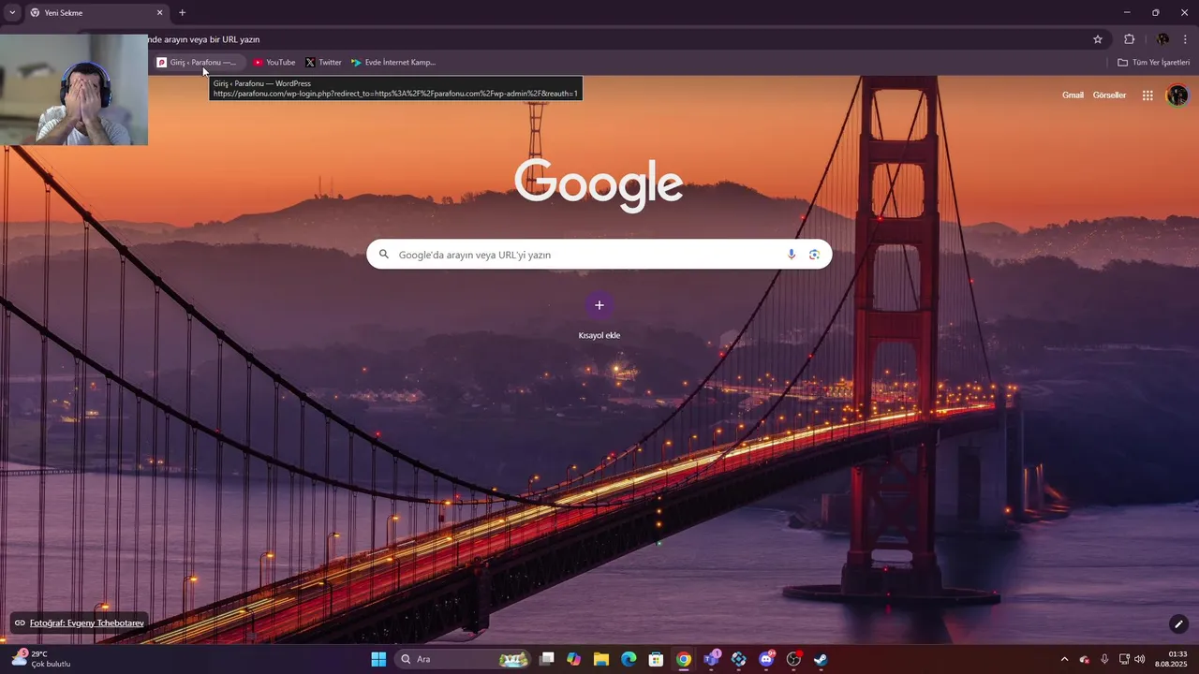1199x674 pixels.
Task: Open the Evde İnternet Kamp... bookmark
Action: [x=393, y=63]
